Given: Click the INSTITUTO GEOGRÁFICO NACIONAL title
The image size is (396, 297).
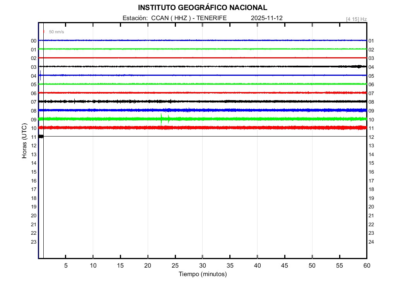Looking at the screenshot, I should [202, 8].
